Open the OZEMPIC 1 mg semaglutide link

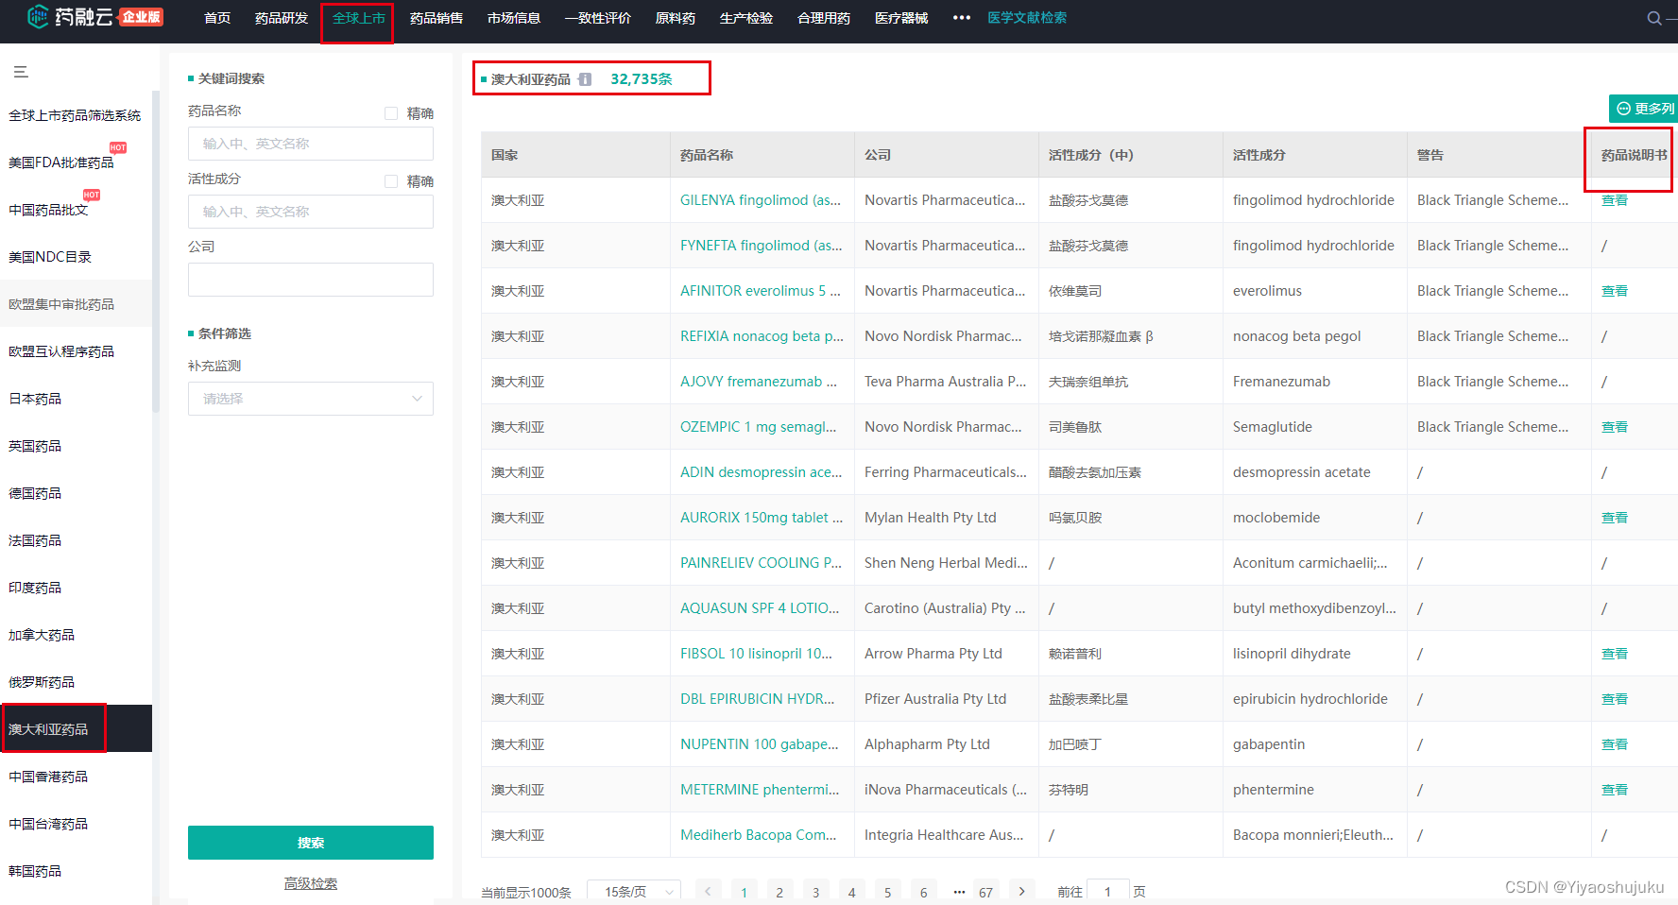tap(758, 427)
